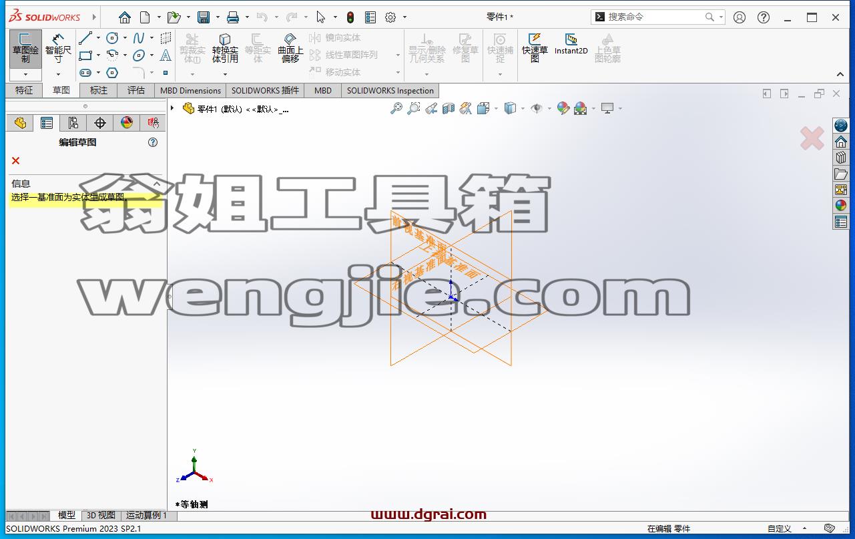
Task: Open the Options gear icon
Action: pos(391,17)
